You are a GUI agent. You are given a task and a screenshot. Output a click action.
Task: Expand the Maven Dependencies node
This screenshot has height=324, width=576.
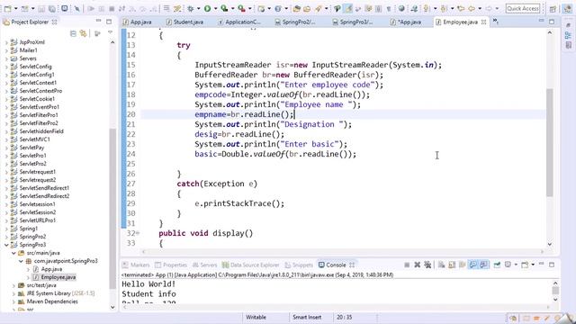click(x=13, y=301)
